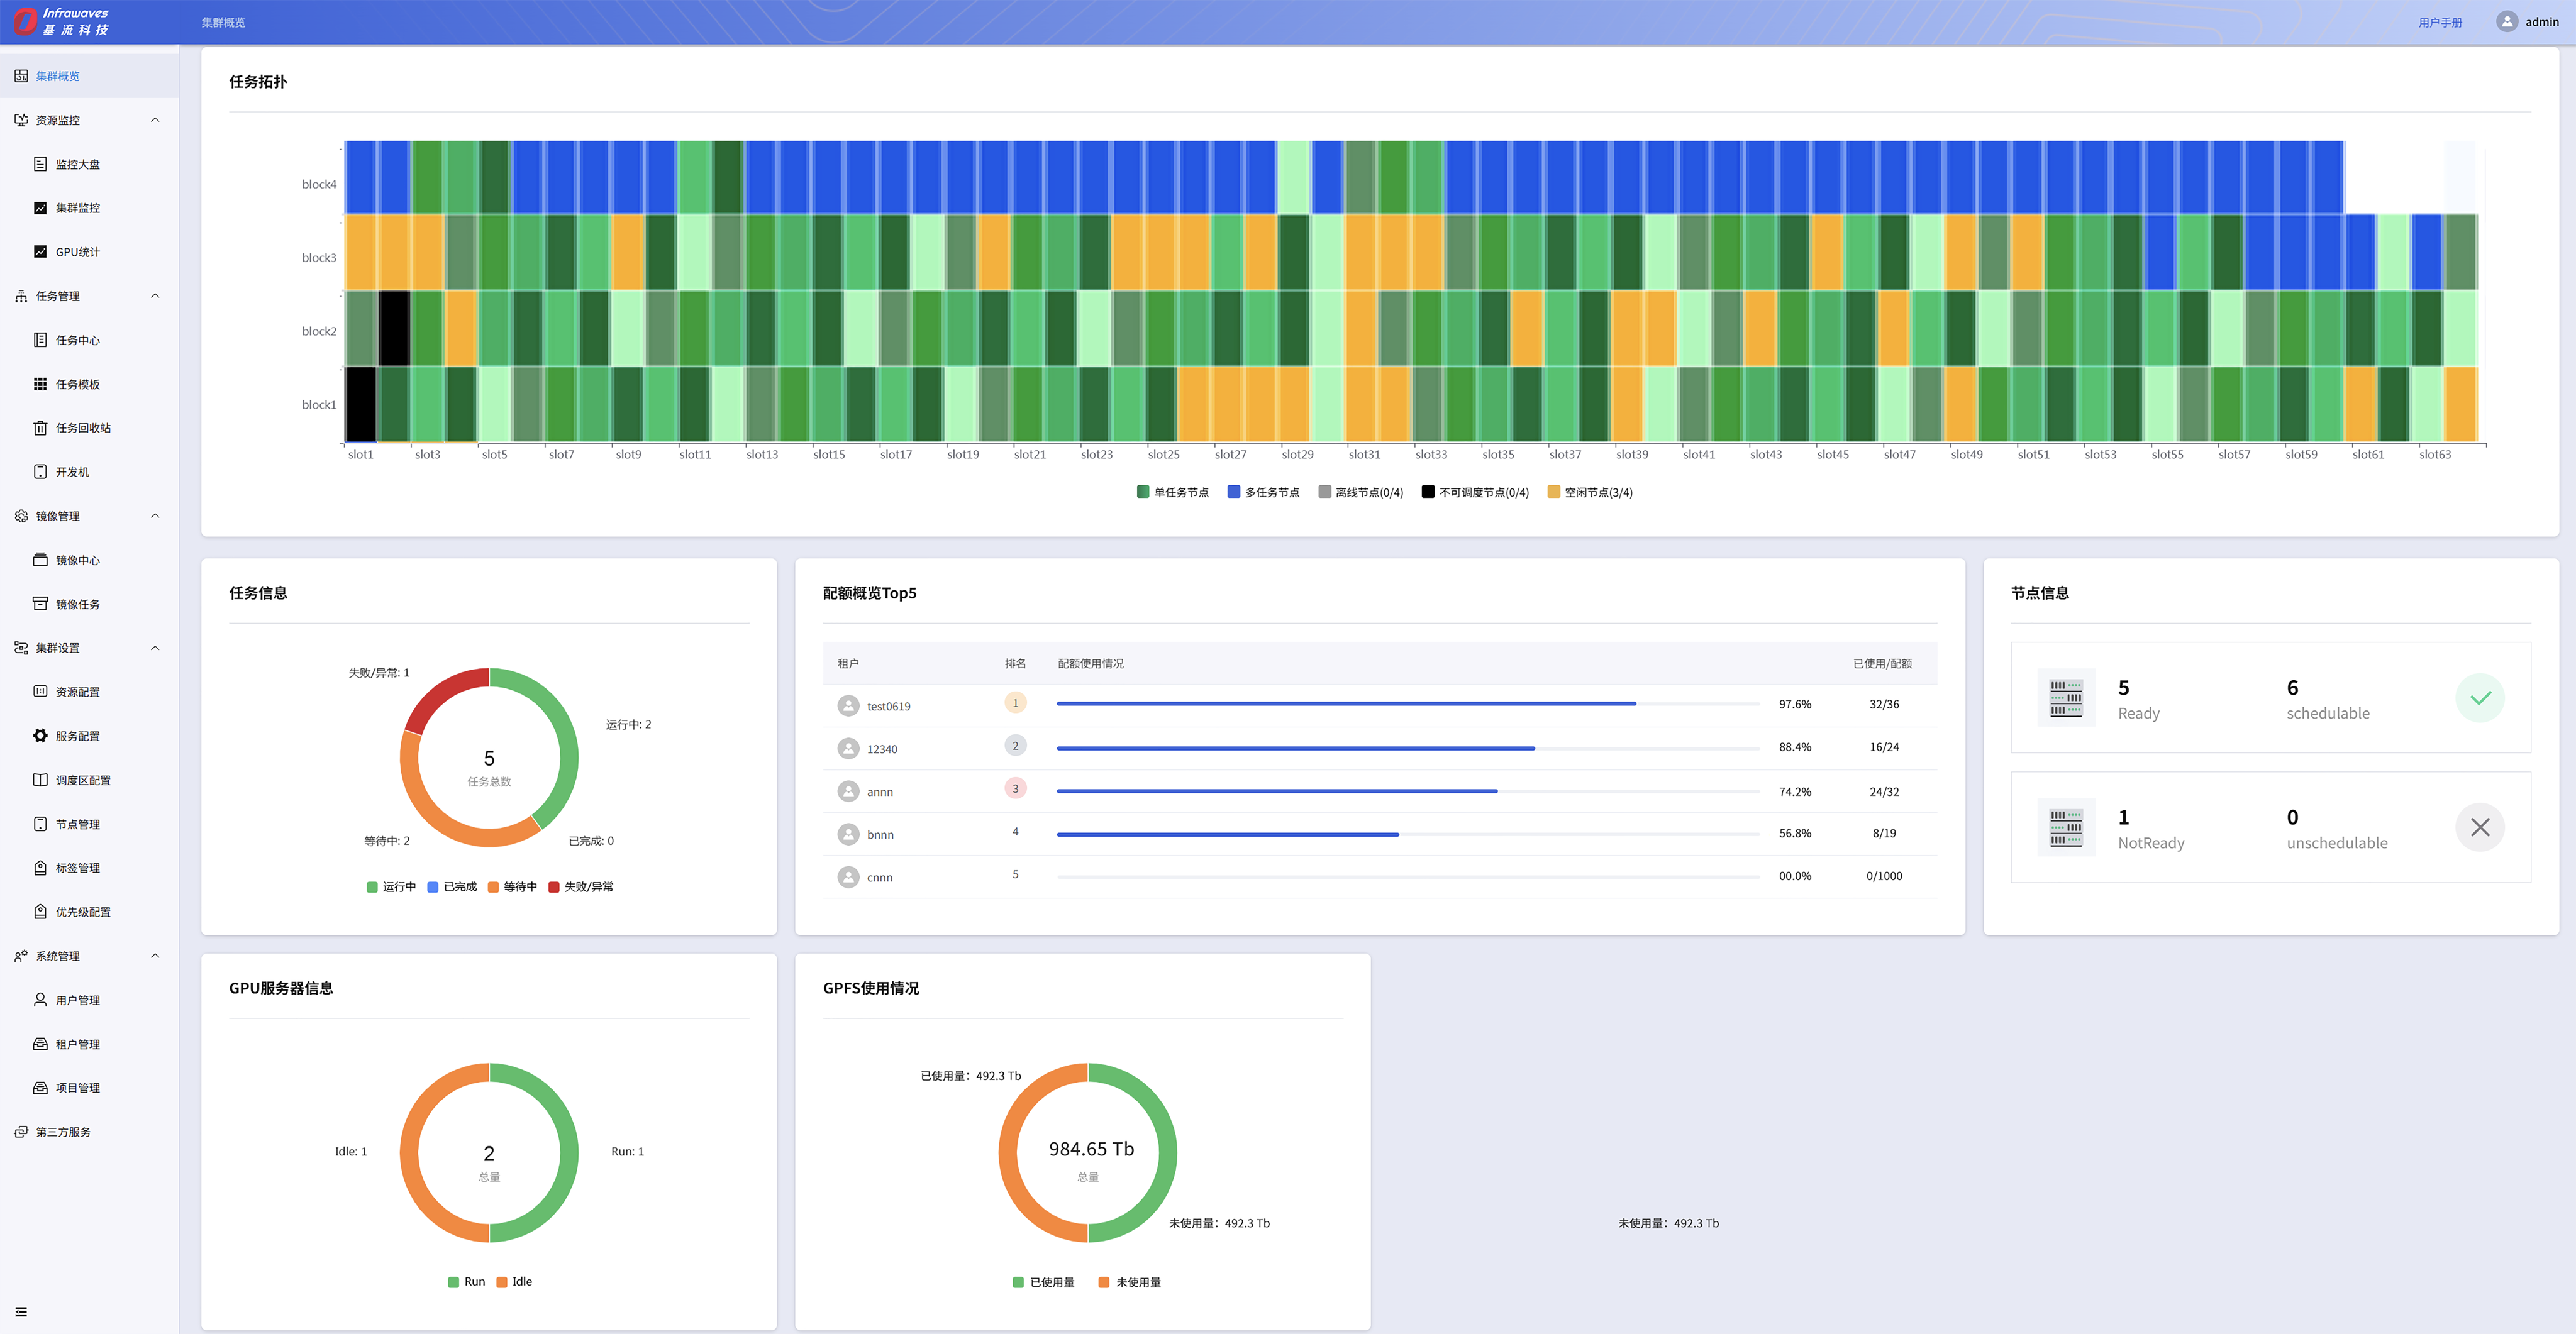Screen dimensions: 2576x1334
Task: Open the admin user avatar icon
Action: coord(2506,22)
